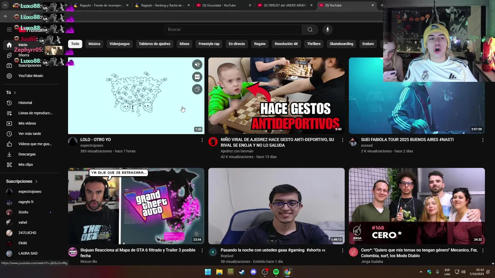Open Spotify from the taskbar
The image size is (495, 278).
(x=276, y=272)
